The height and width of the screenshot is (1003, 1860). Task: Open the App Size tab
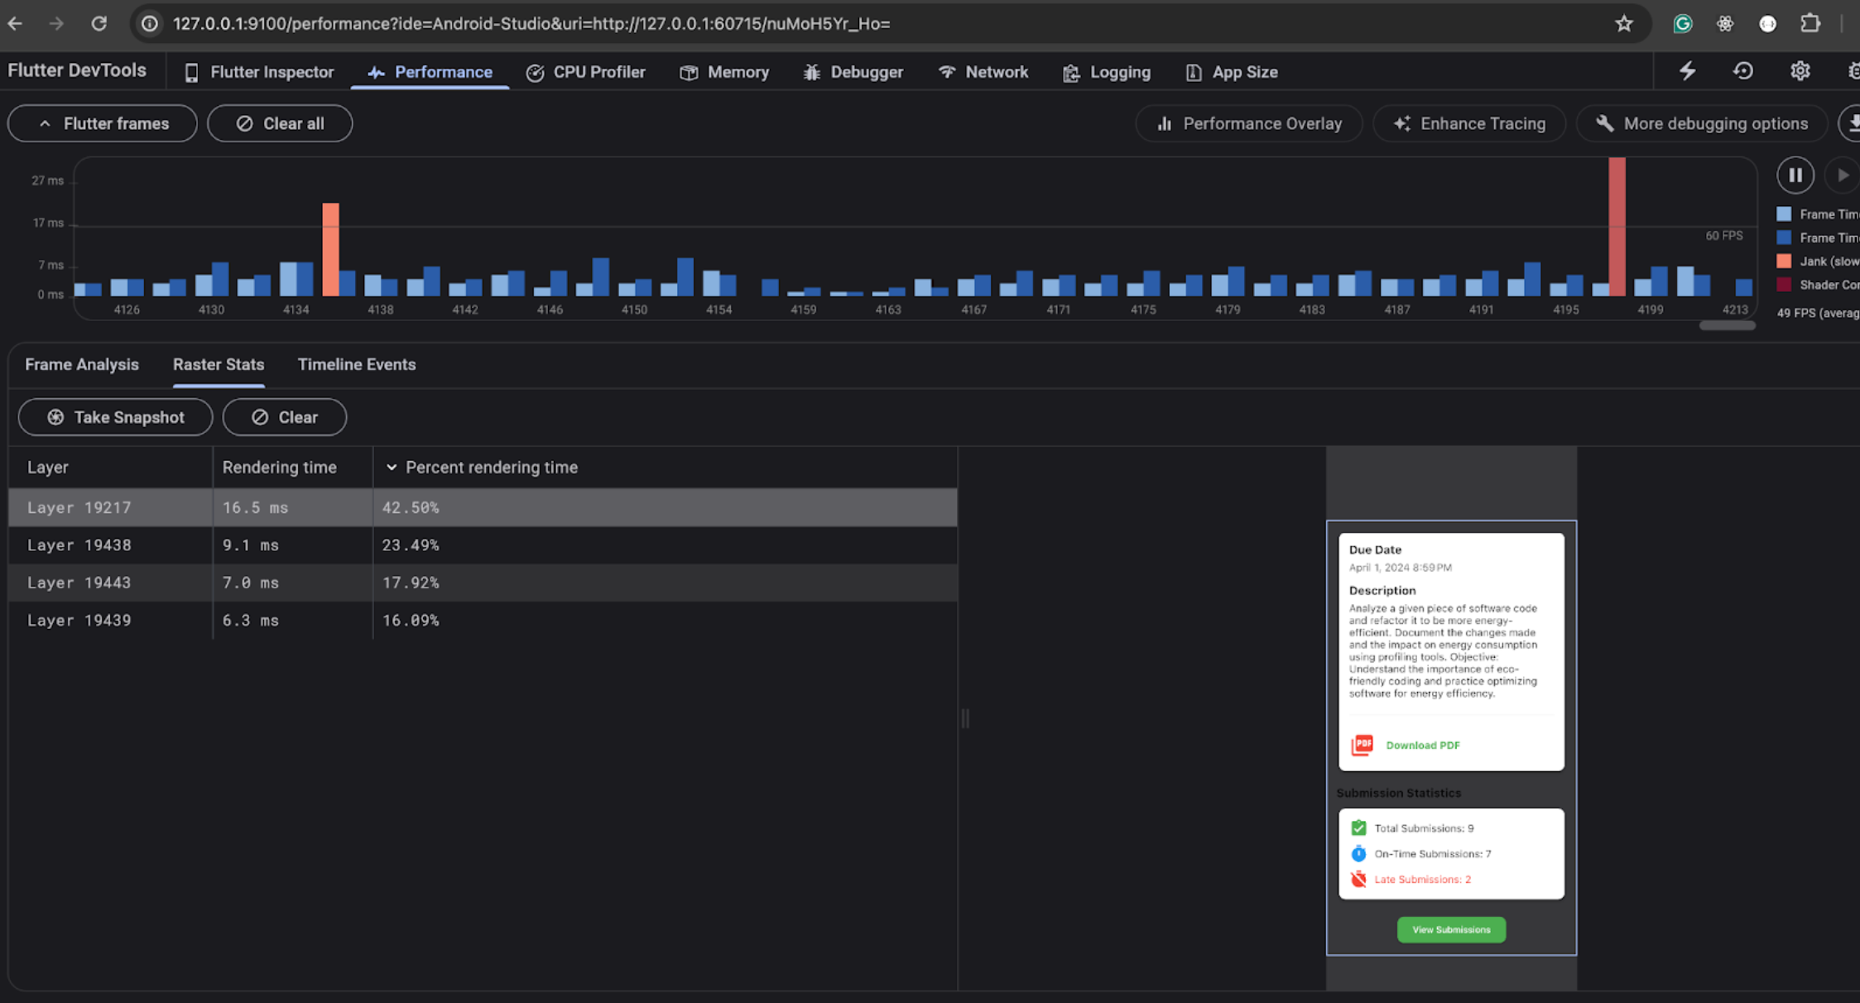point(1232,72)
